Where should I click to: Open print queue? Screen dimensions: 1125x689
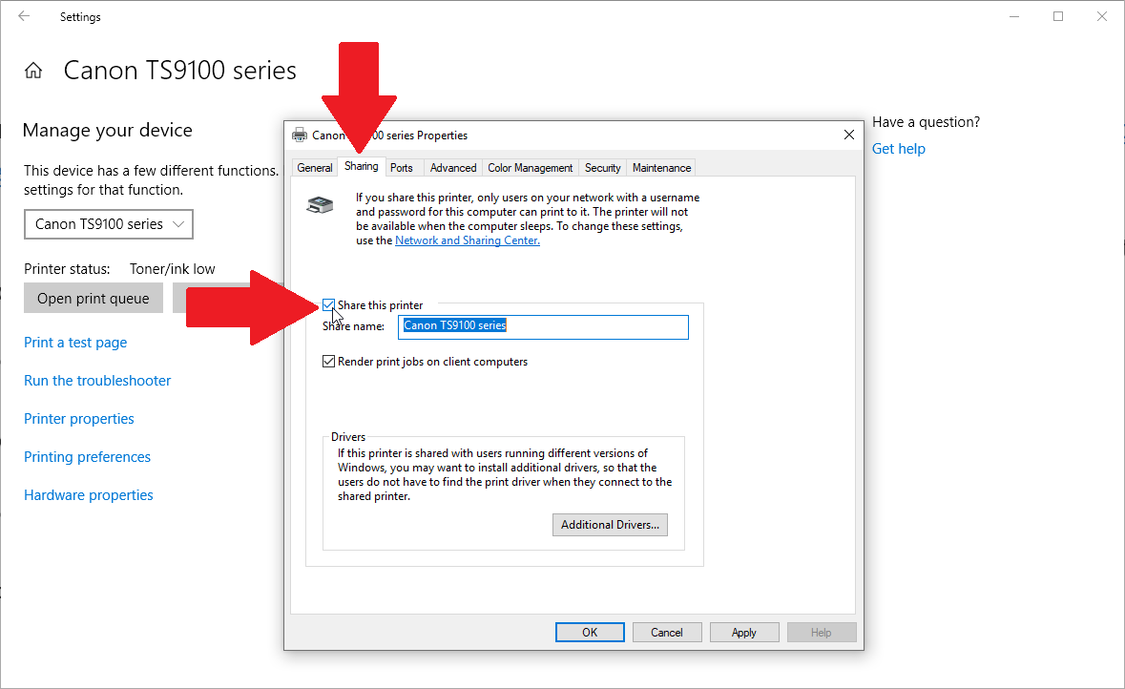coord(94,298)
